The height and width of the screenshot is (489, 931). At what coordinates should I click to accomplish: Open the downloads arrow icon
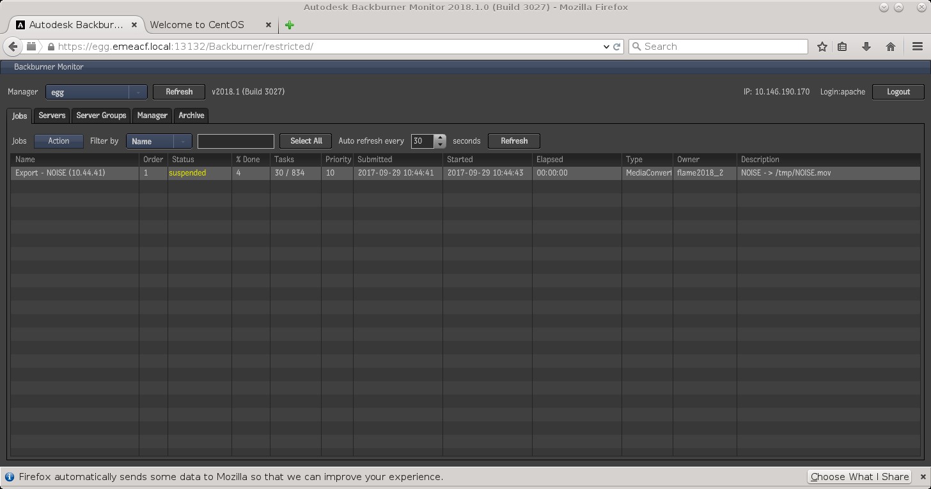coord(866,47)
